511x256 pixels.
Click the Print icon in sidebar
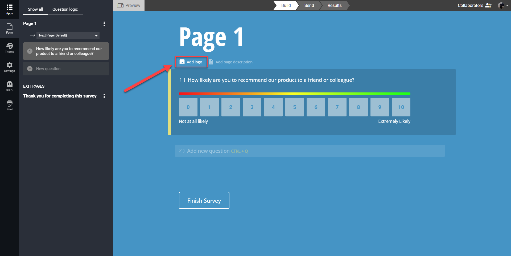(x=10, y=103)
